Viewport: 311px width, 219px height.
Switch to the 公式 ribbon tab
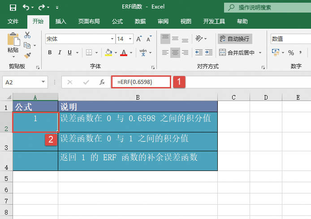tap(117, 21)
